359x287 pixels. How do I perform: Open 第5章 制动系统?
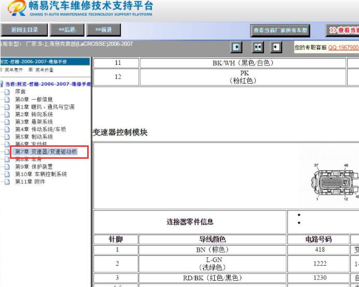(x=34, y=136)
